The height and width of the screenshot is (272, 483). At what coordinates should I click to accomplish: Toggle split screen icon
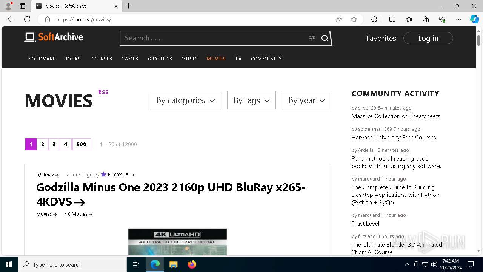click(x=392, y=19)
